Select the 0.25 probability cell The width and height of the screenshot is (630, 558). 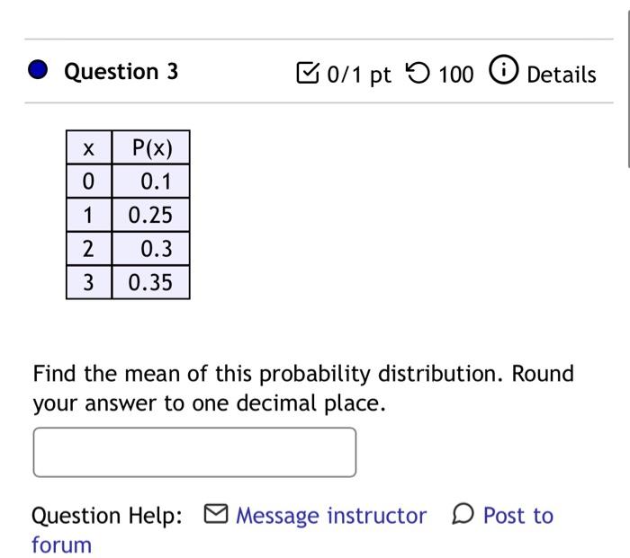[x=151, y=215]
